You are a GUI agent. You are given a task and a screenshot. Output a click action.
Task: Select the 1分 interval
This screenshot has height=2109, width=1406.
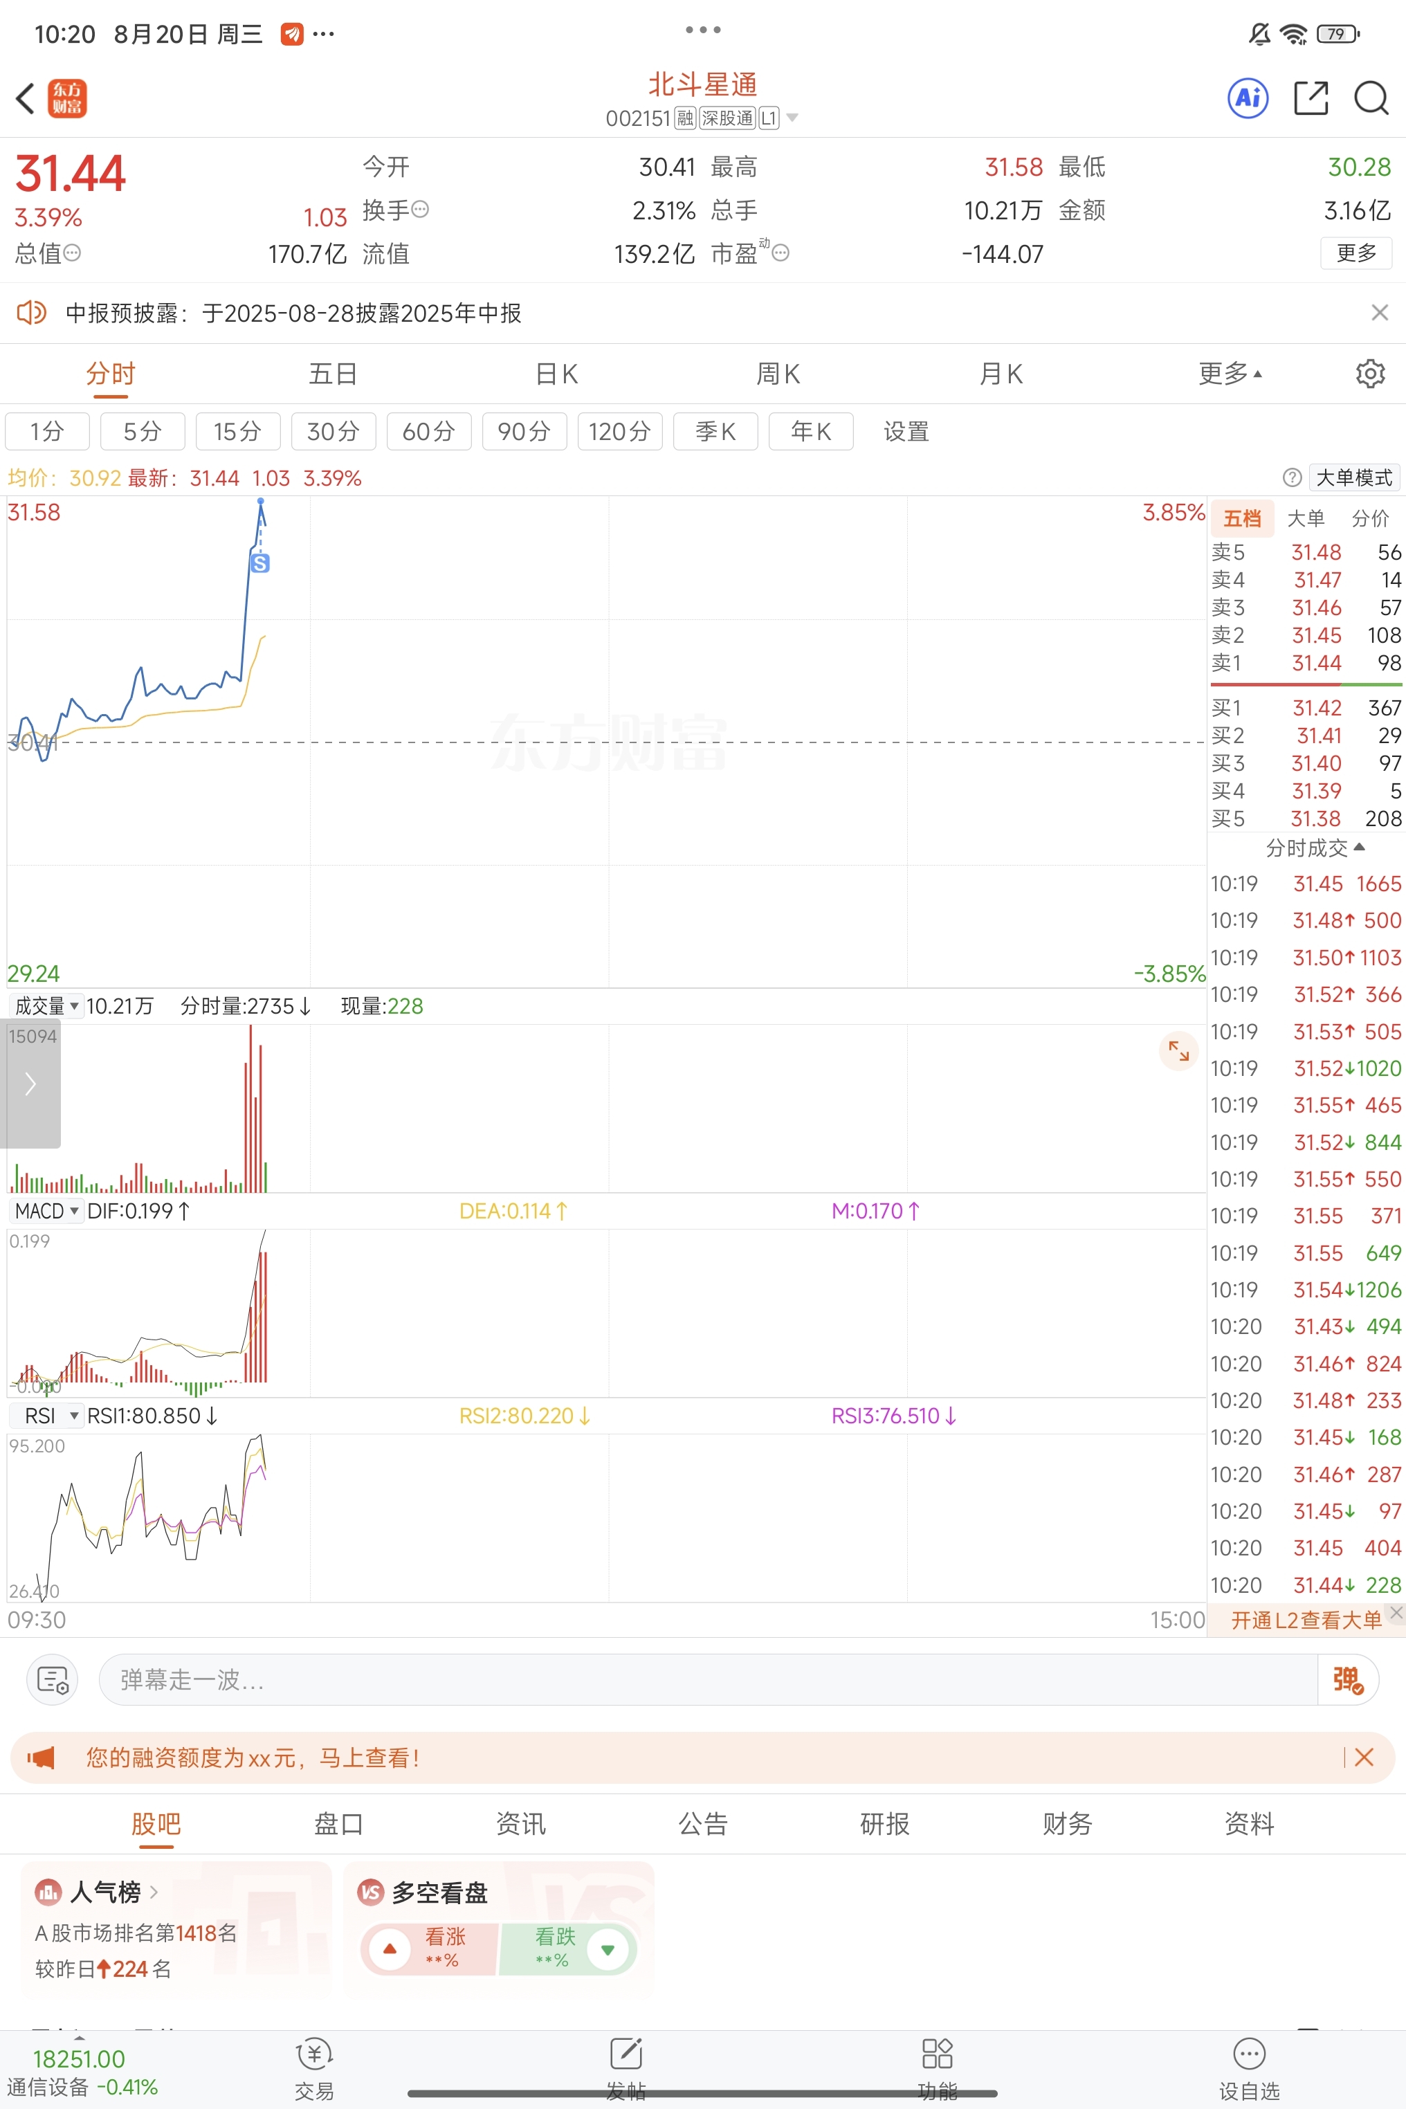[48, 431]
